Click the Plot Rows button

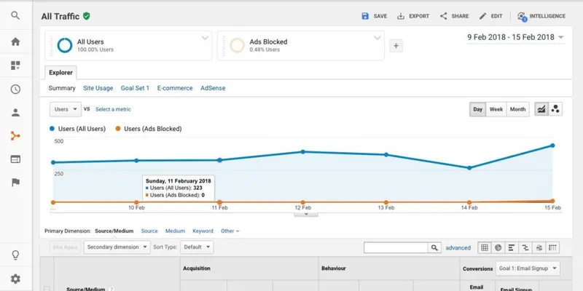coord(65,247)
